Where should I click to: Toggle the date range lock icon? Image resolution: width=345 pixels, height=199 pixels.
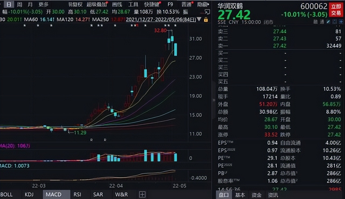(205, 20)
